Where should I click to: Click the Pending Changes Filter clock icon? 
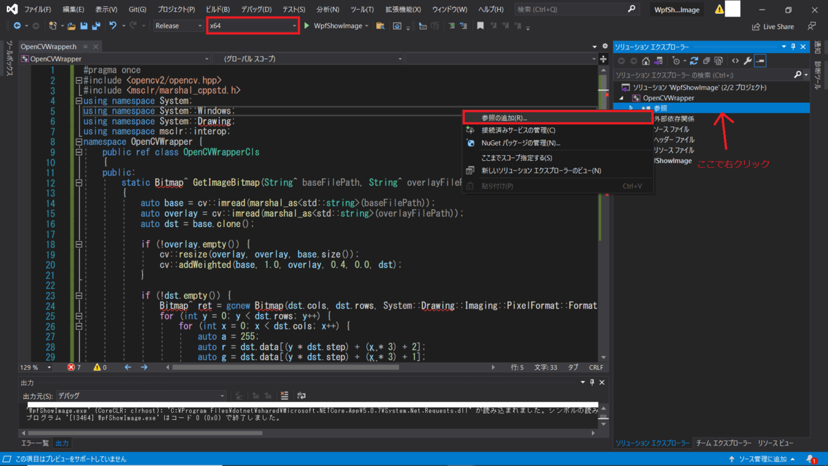click(x=676, y=61)
